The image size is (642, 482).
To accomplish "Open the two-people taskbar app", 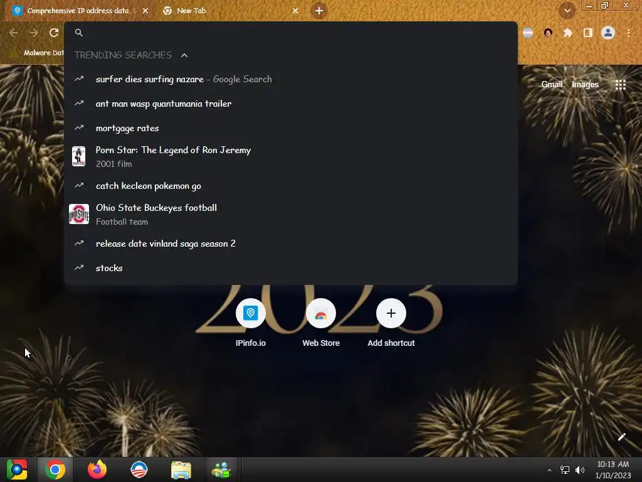I will tap(221, 469).
